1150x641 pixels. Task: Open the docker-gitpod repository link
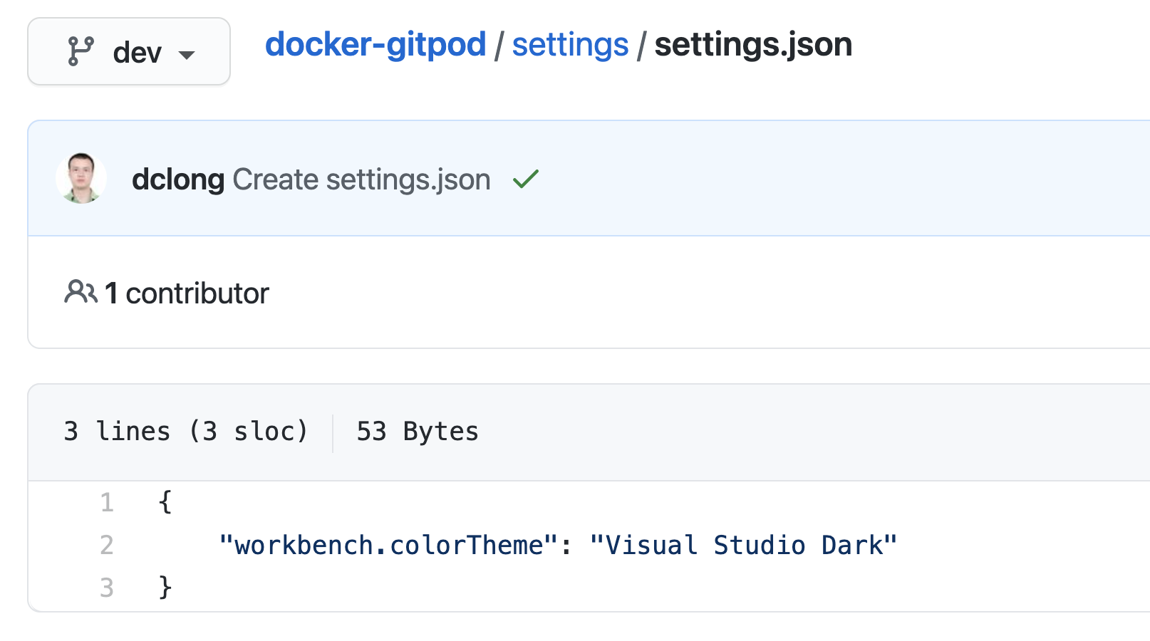pos(375,45)
